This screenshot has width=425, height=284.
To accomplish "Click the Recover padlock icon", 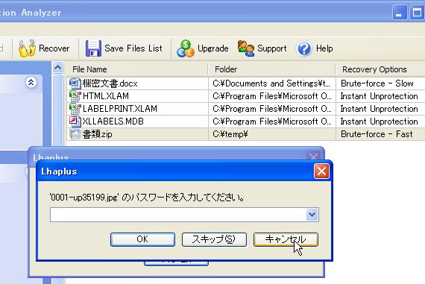I will point(27,48).
